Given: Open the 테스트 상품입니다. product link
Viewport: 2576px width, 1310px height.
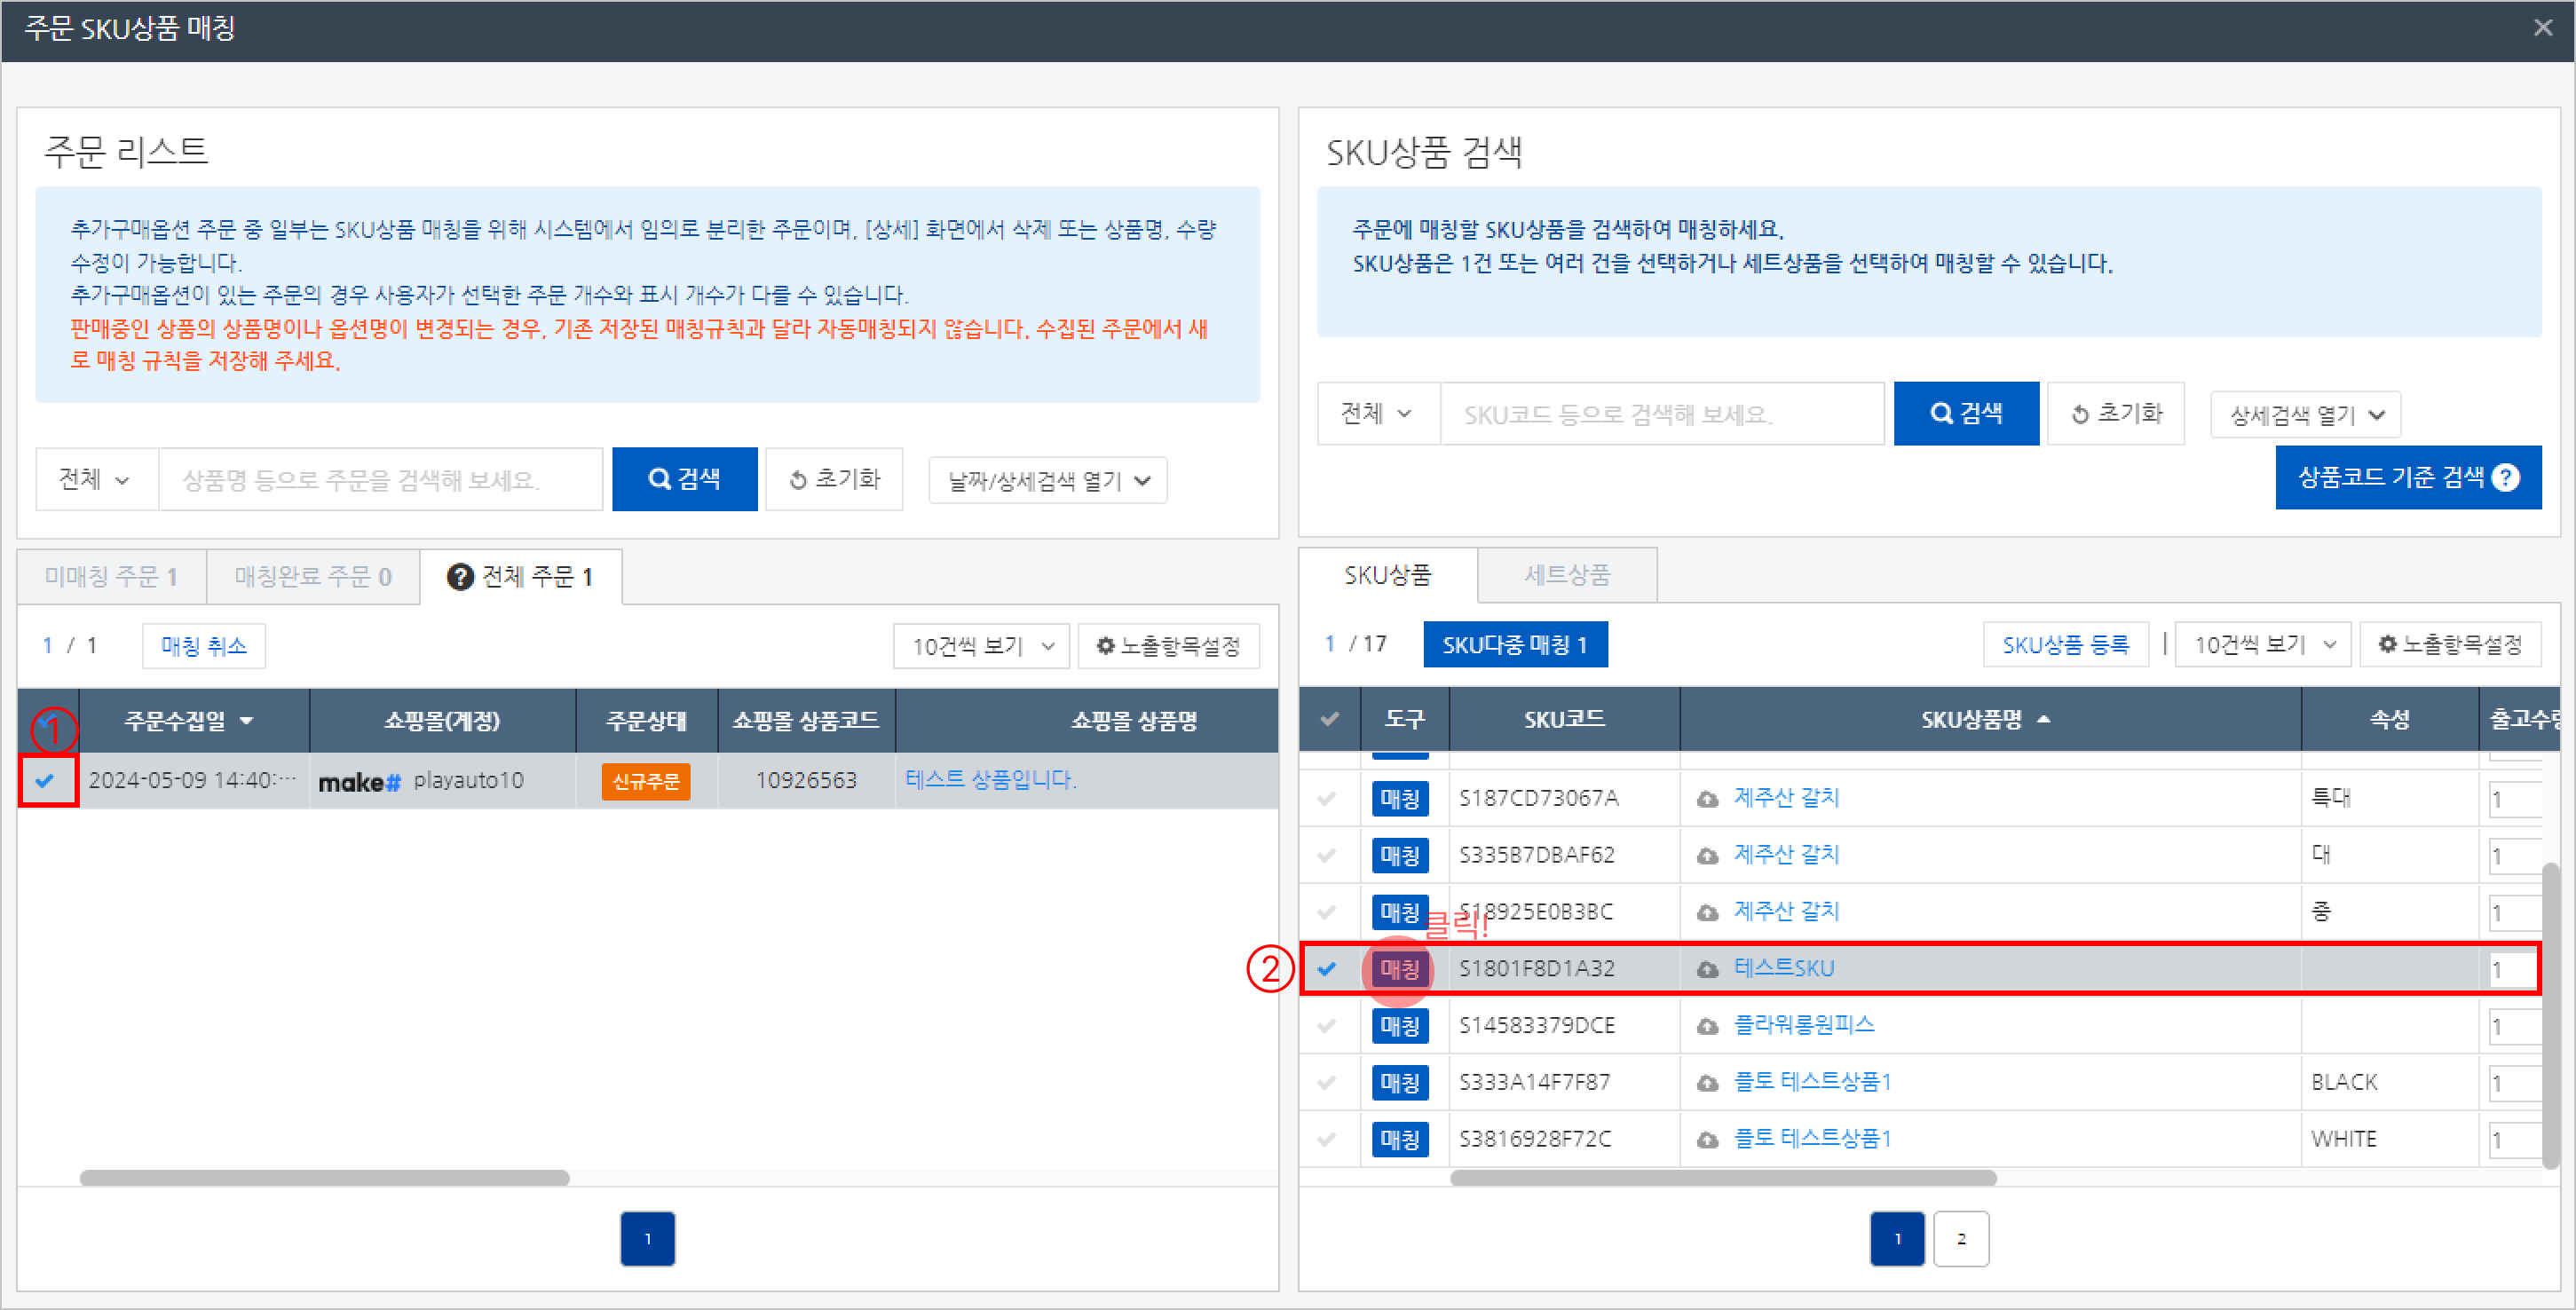Looking at the screenshot, I should pyautogui.click(x=990, y=779).
